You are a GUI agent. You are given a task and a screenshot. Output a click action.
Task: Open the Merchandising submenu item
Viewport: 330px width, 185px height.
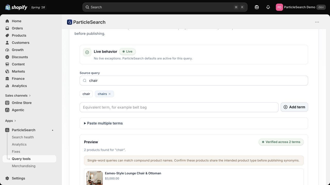(x=23, y=166)
